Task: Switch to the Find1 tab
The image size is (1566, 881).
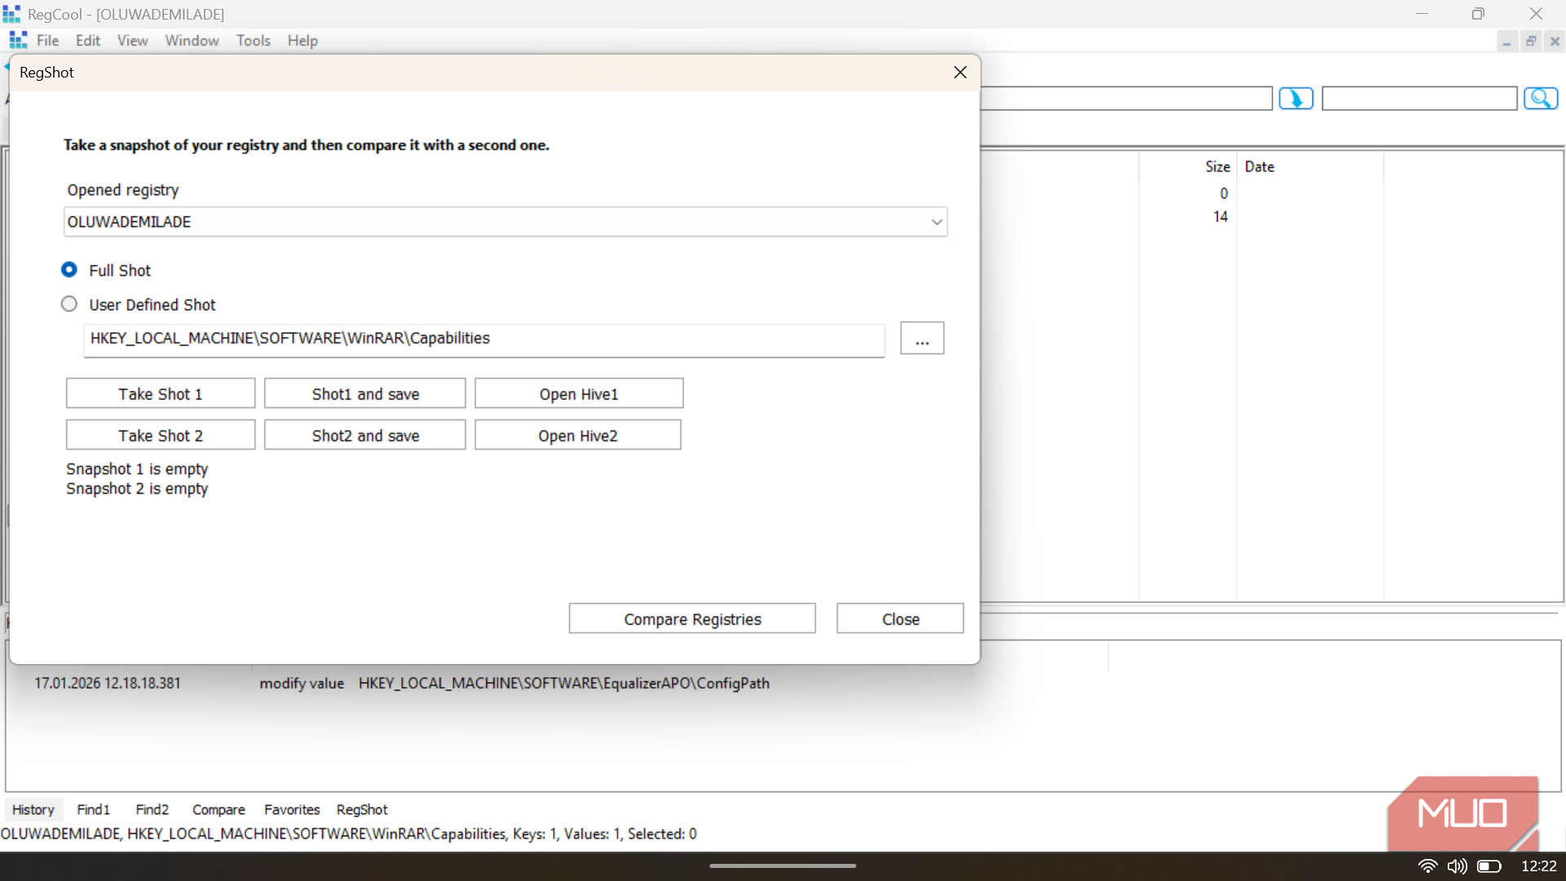Action: click(93, 810)
